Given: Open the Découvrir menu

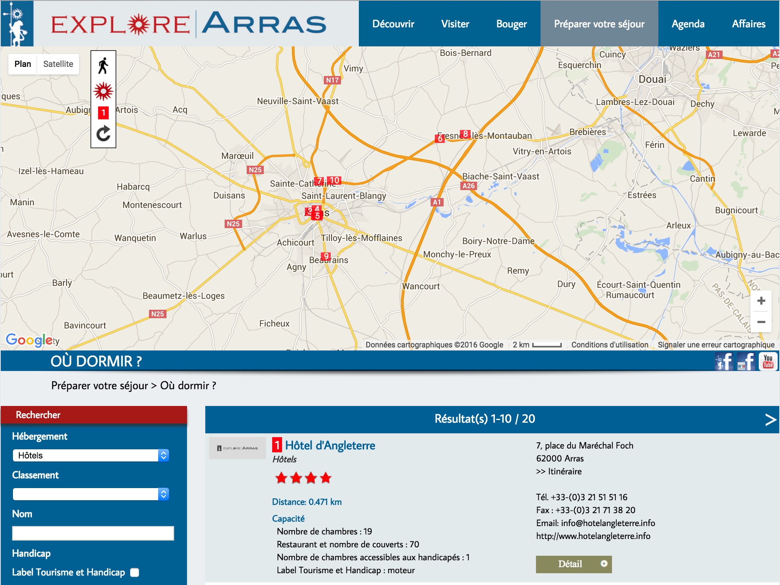Looking at the screenshot, I should click(393, 24).
